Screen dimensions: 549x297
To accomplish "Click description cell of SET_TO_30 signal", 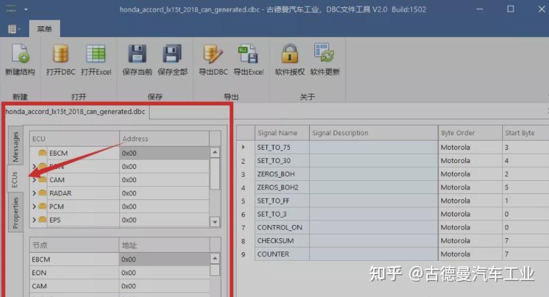I will pyautogui.click(x=374, y=161).
